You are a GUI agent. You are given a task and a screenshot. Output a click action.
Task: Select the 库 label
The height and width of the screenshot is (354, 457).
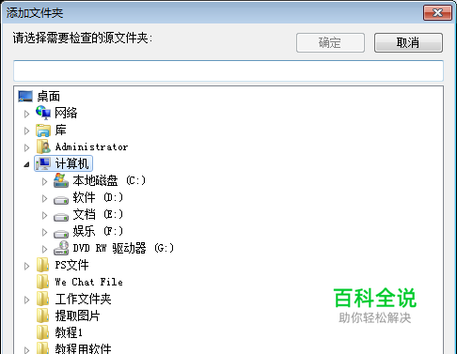pyautogui.click(x=60, y=130)
